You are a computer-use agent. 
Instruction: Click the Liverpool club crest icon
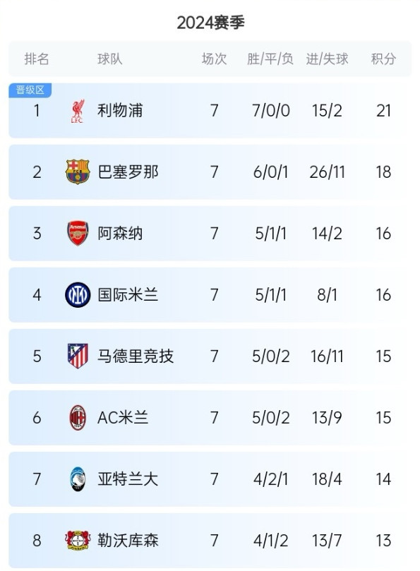tap(77, 111)
